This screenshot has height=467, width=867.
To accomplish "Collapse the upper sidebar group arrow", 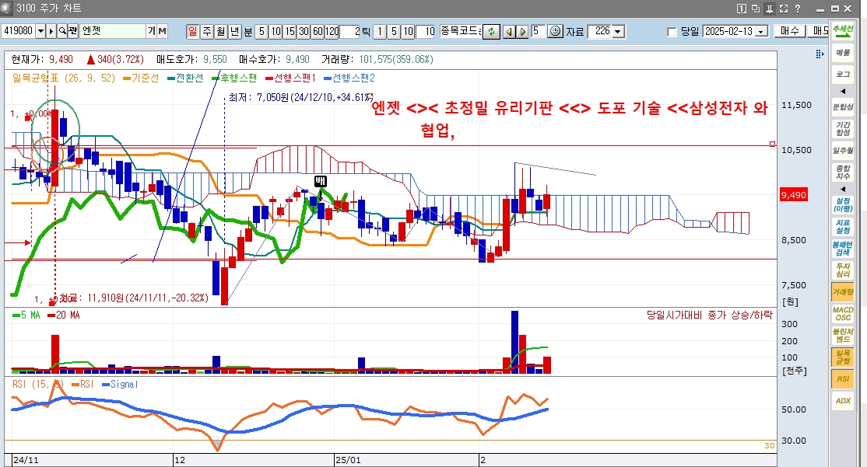I will [843, 91].
